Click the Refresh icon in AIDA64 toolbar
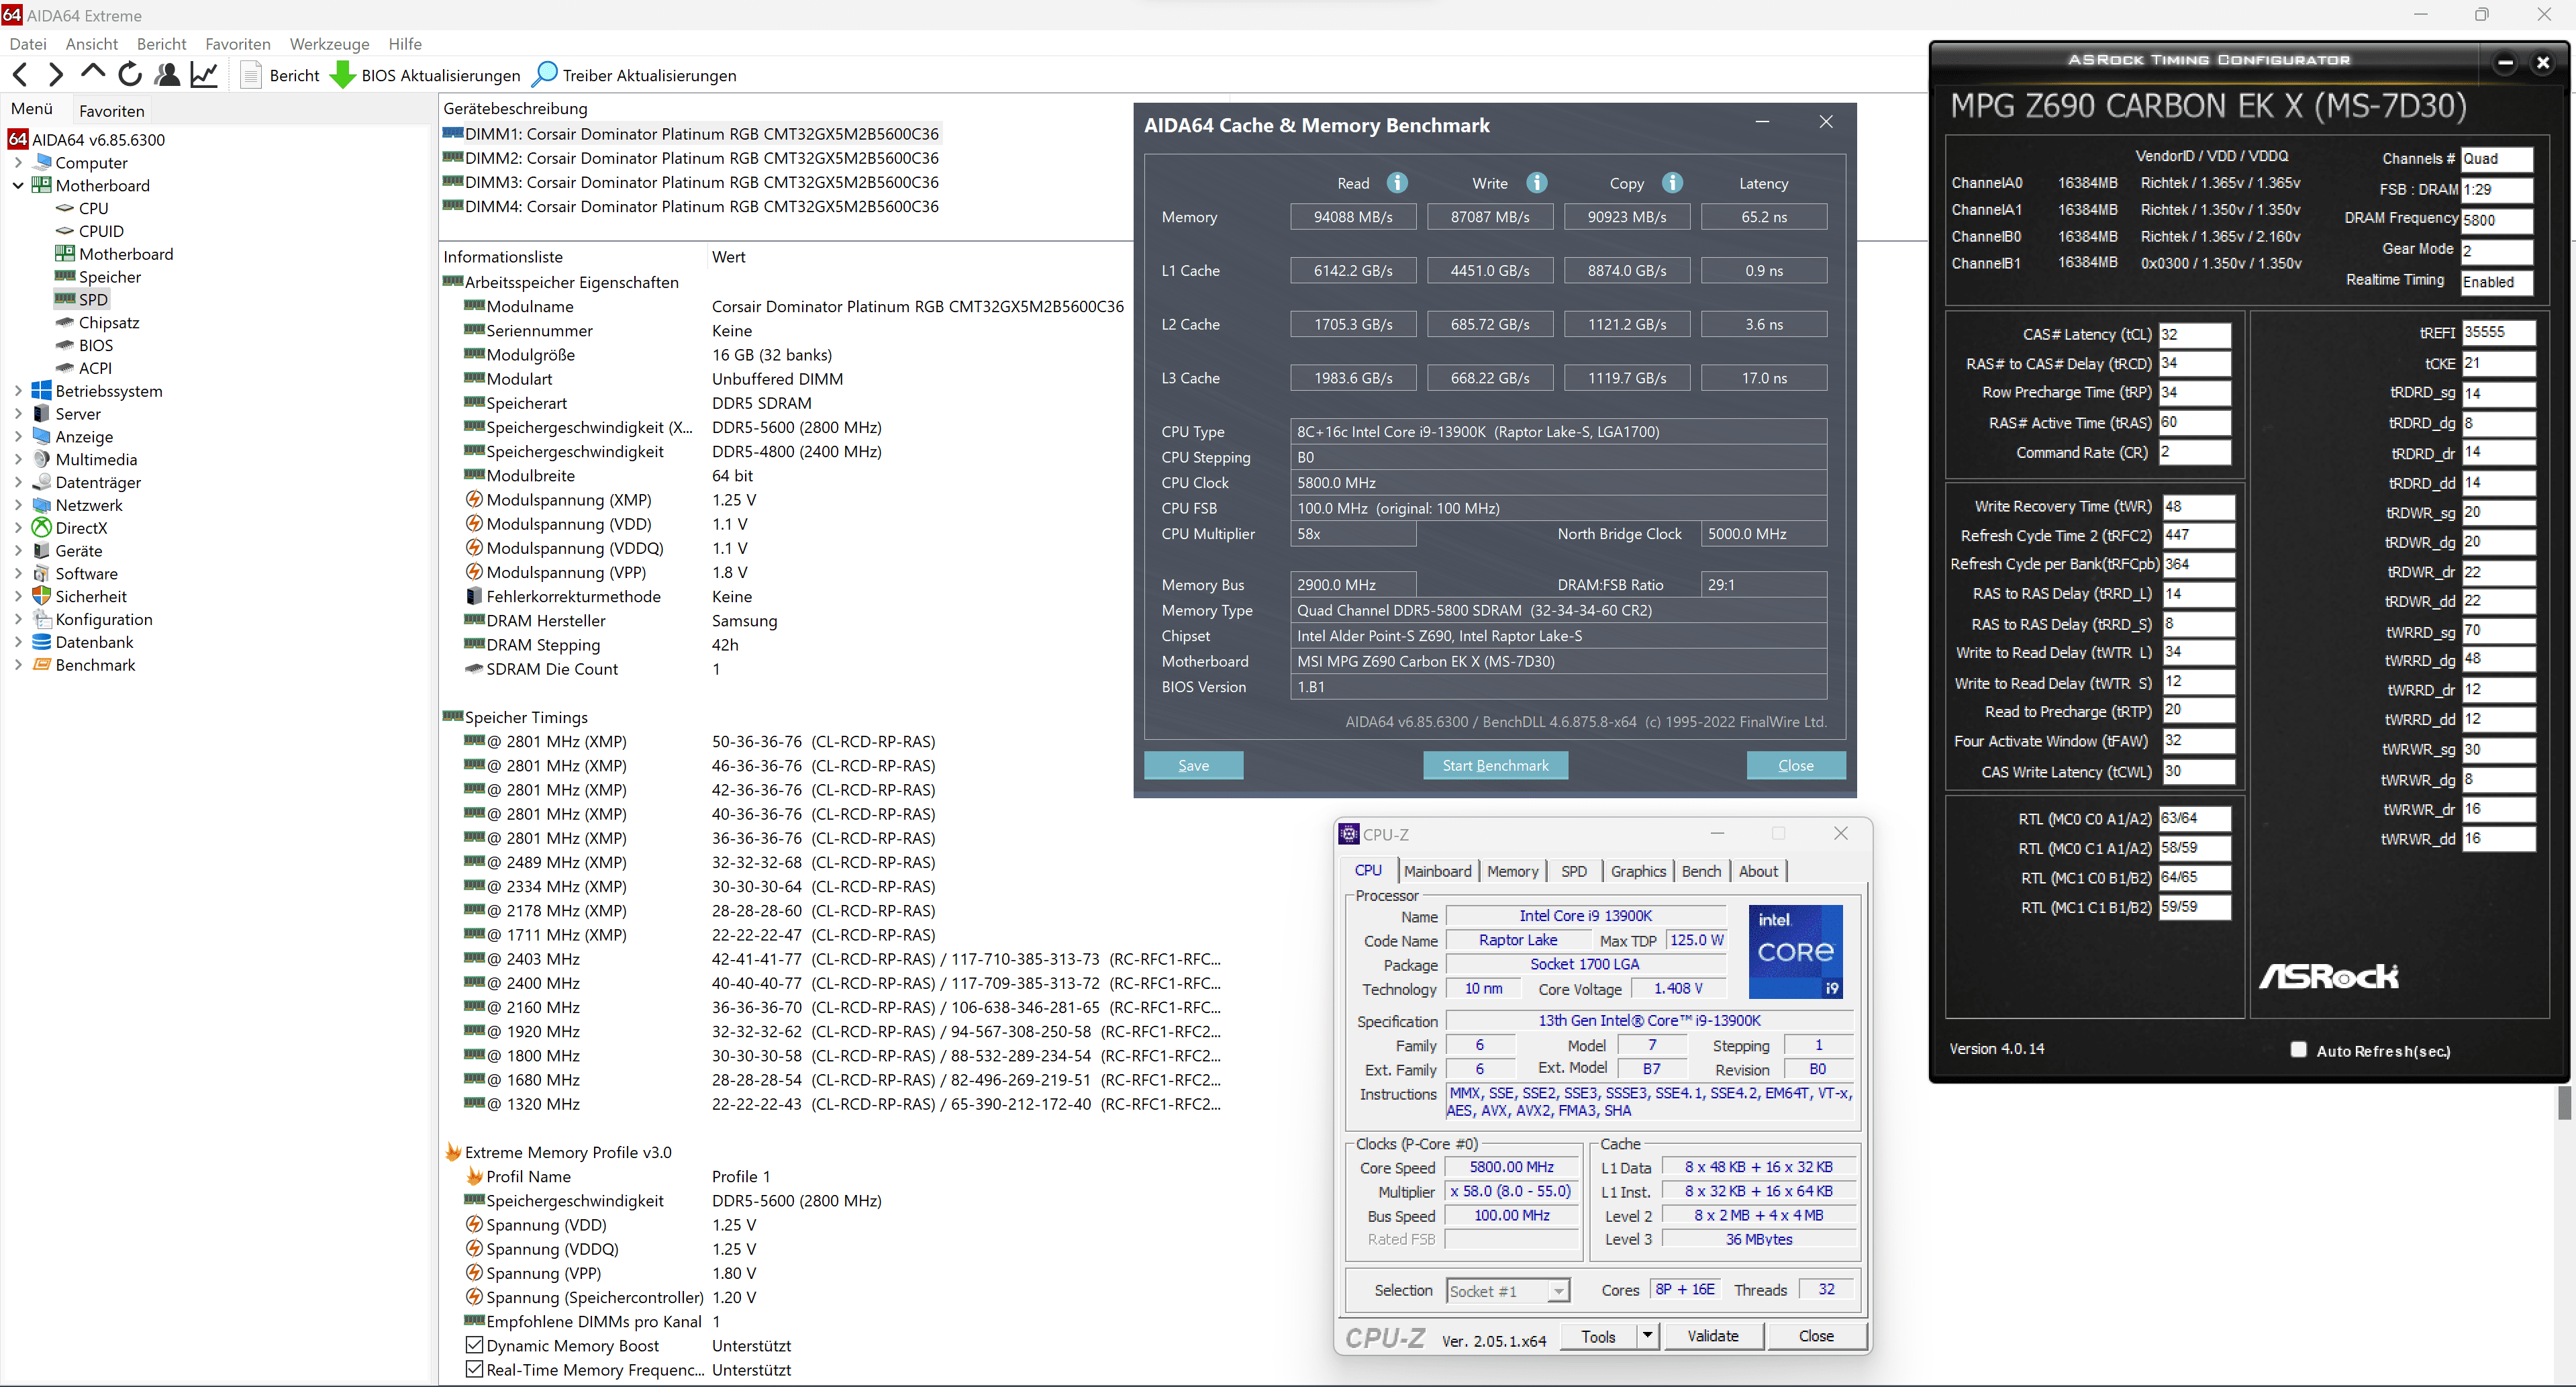2576x1387 pixels. tap(130, 75)
